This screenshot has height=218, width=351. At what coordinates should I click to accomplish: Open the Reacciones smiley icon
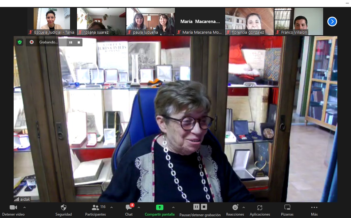pyautogui.click(x=235, y=207)
